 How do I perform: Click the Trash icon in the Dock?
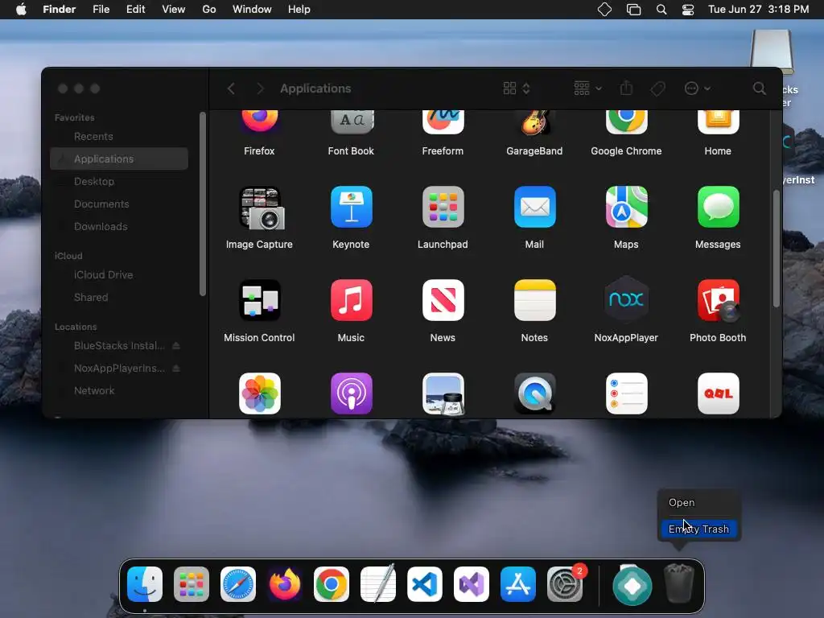pos(678,583)
